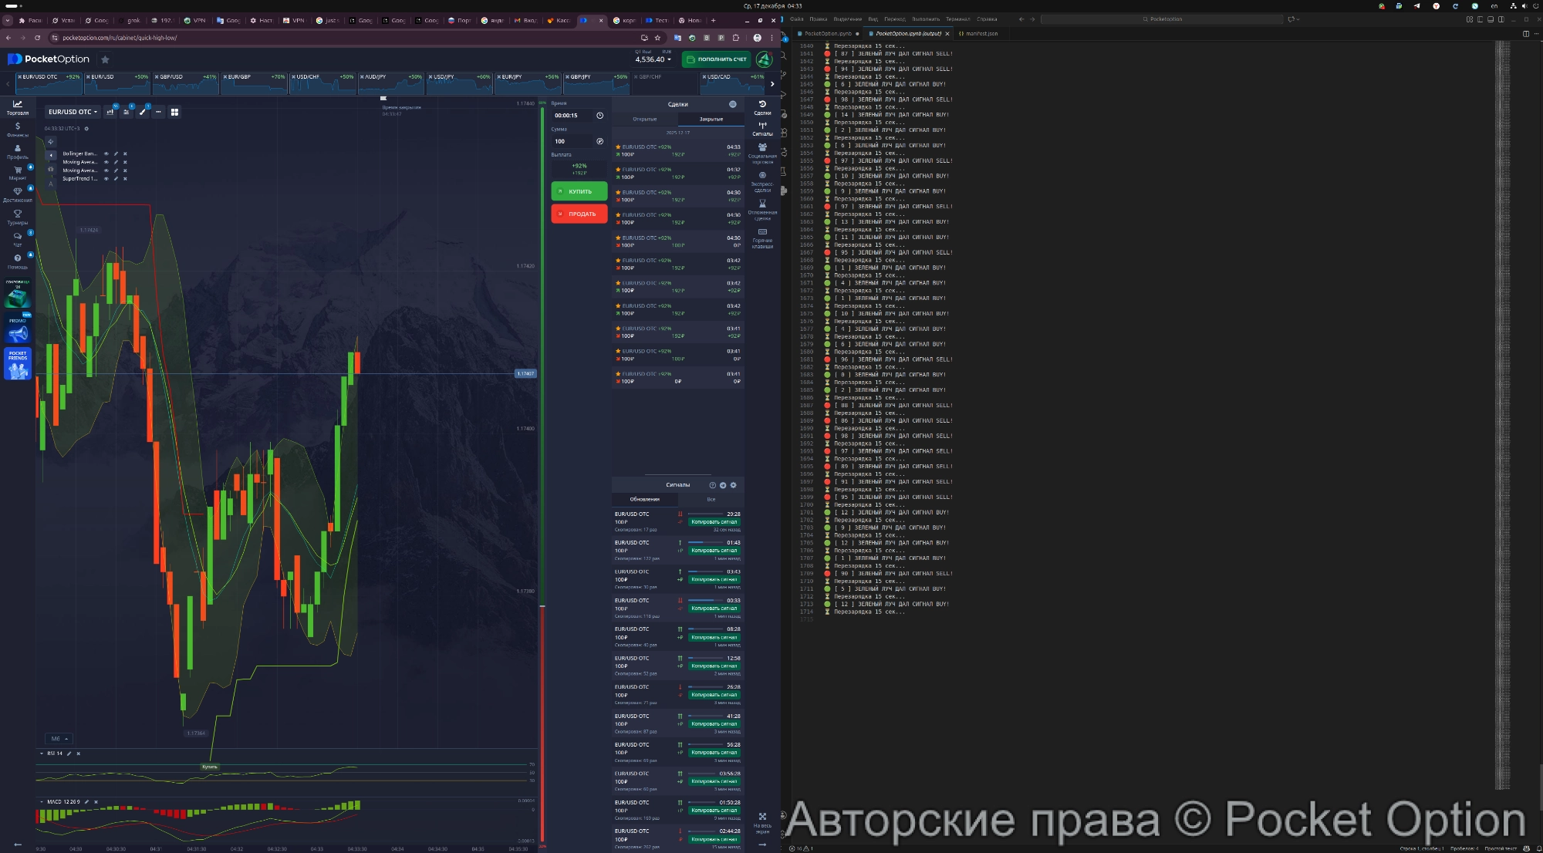Select the PocketOption.ipynb output tab
The image size is (1543, 853).
click(907, 33)
